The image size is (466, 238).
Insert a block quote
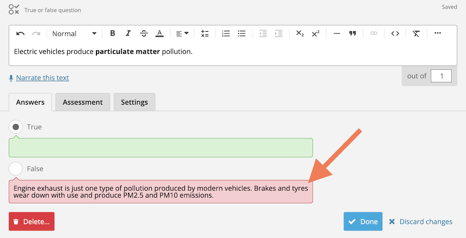click(x=352, y=33)
